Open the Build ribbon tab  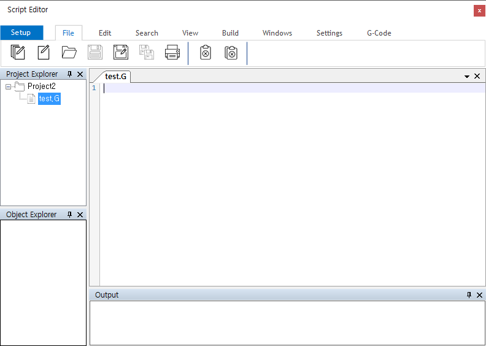(230, 33)
